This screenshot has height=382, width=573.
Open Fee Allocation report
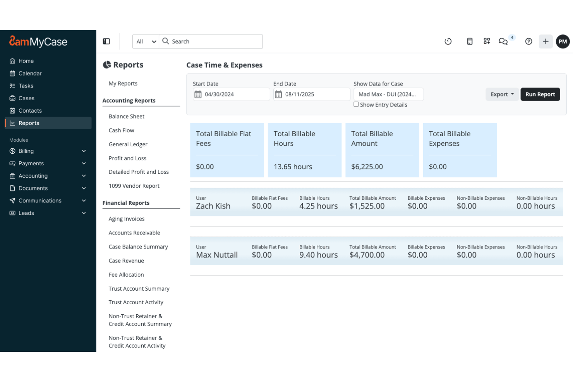click(126, 275)
